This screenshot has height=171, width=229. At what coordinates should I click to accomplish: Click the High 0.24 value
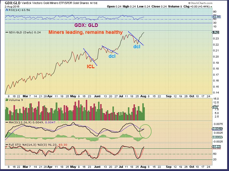click(x=129, y=7)
